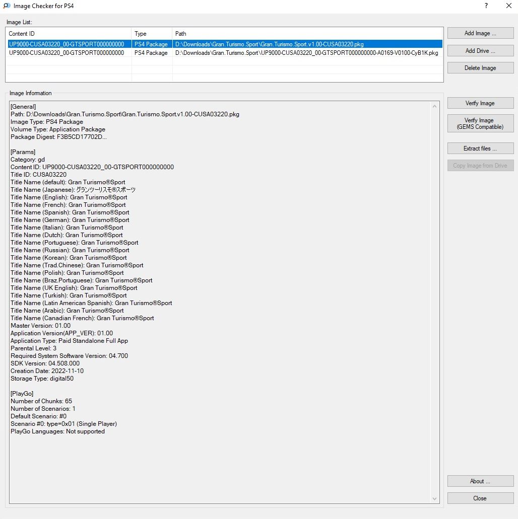The height and width of the screenshot is (519, 518).
Task: Click the Volume Type: Application Package line
Action: (58, 129)
